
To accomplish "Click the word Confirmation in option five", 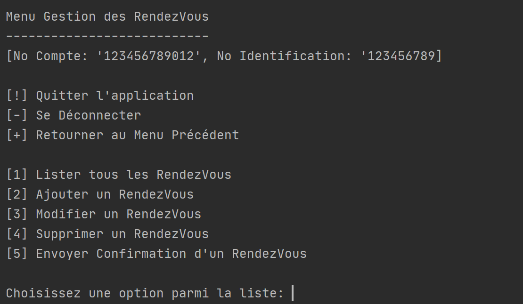I will click(x=141, y=254).
